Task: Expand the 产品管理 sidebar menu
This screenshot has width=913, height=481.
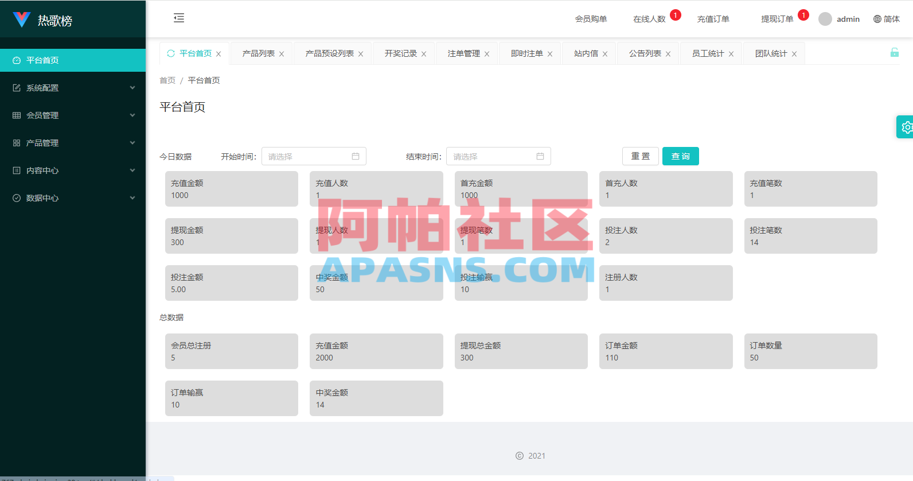Action: (x=73, y=143)
